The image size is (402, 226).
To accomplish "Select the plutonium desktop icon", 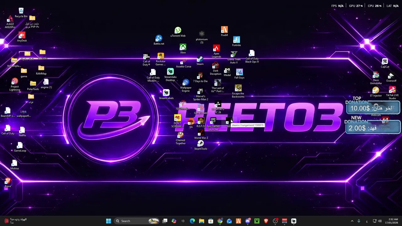I will click(x=202, y=37).
